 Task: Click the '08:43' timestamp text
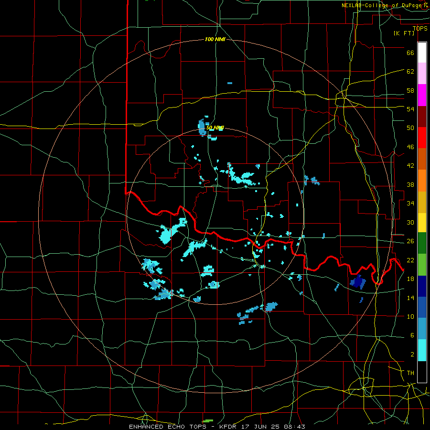click(x=294, y=427)
